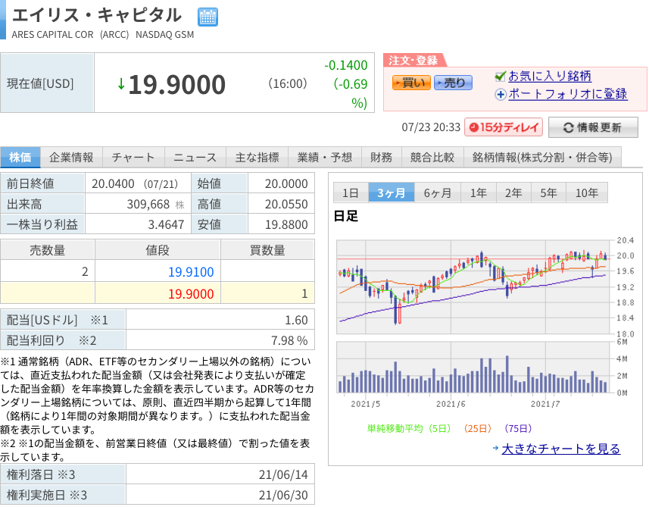The height and width of the screenshot is (507, 649).
Task: Click the 値段 column header
Action: [158, 250]
